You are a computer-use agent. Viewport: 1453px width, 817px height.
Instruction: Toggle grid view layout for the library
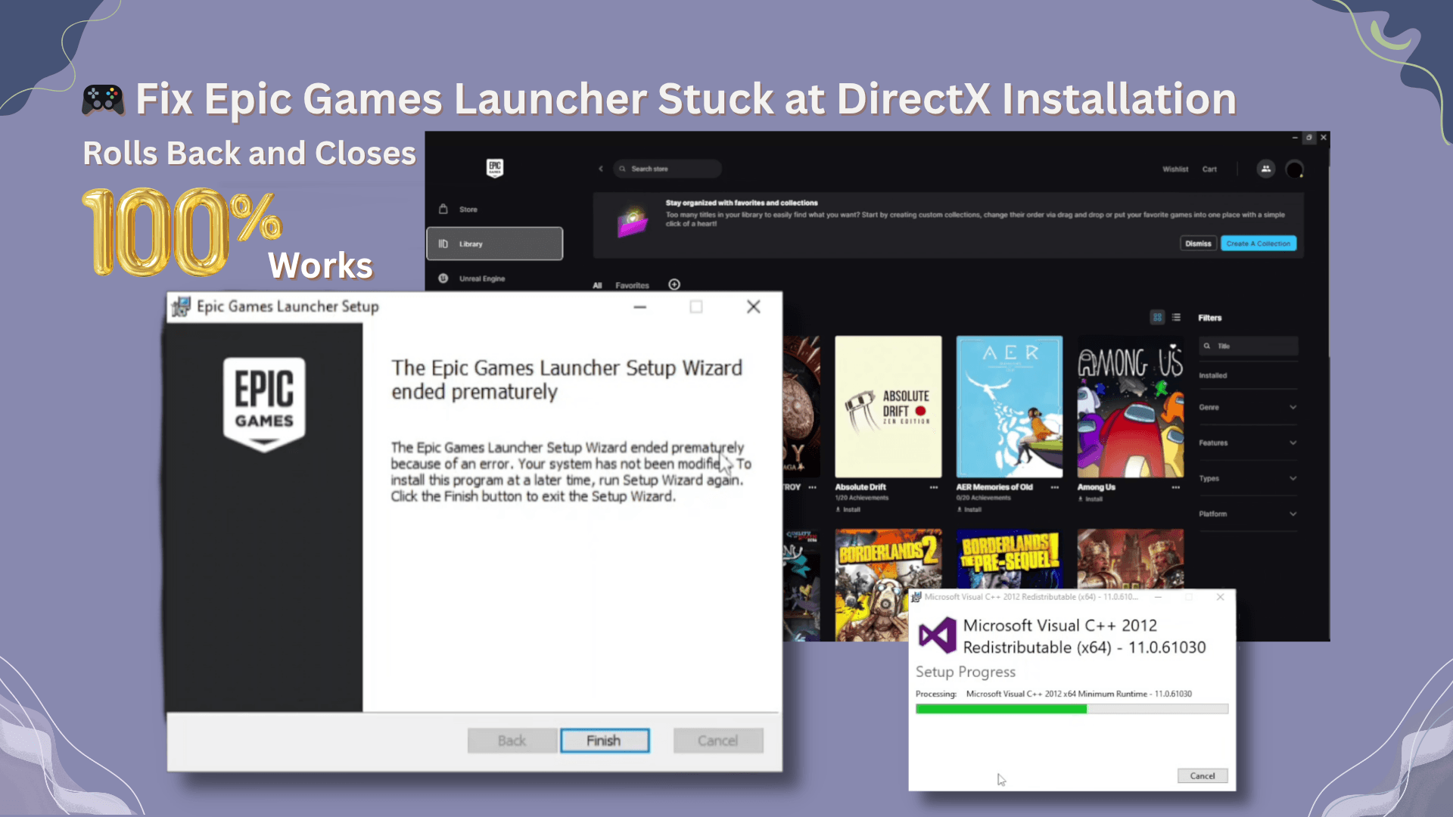pyautogui.click(x=1157, y=318)
